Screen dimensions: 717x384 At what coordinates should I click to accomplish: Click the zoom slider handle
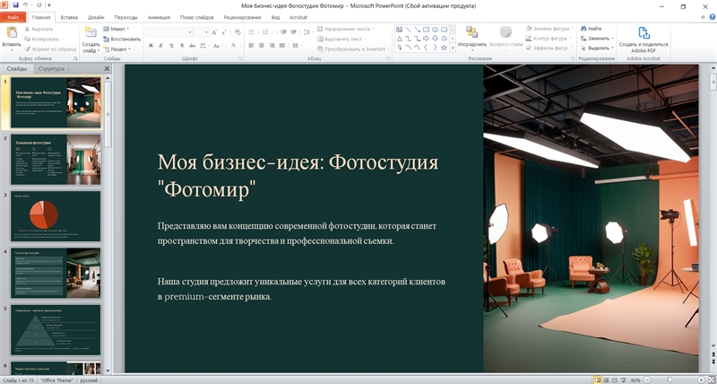pos(669,380)
